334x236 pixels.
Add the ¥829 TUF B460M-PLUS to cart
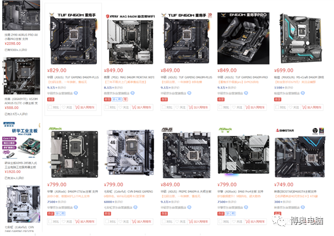[x=85, y=107]
